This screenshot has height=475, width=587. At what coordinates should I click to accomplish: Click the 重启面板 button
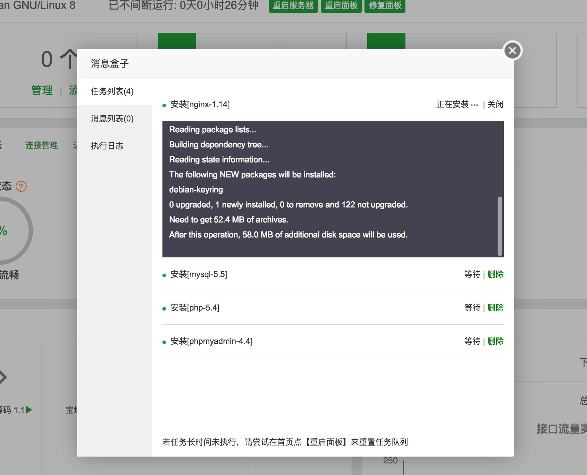[x=341, y=6]
